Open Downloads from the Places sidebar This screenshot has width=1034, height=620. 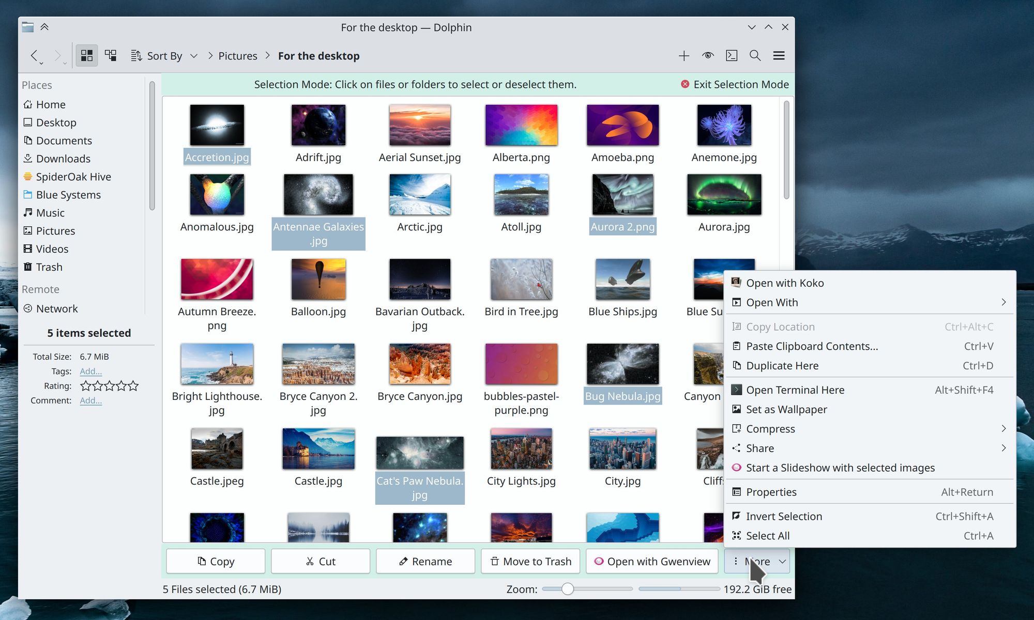point(63,159)
